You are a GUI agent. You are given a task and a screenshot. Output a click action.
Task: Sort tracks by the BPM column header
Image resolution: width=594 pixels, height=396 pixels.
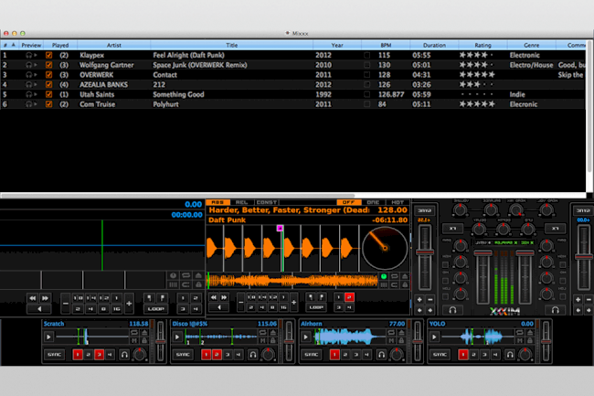coord(384,44)
